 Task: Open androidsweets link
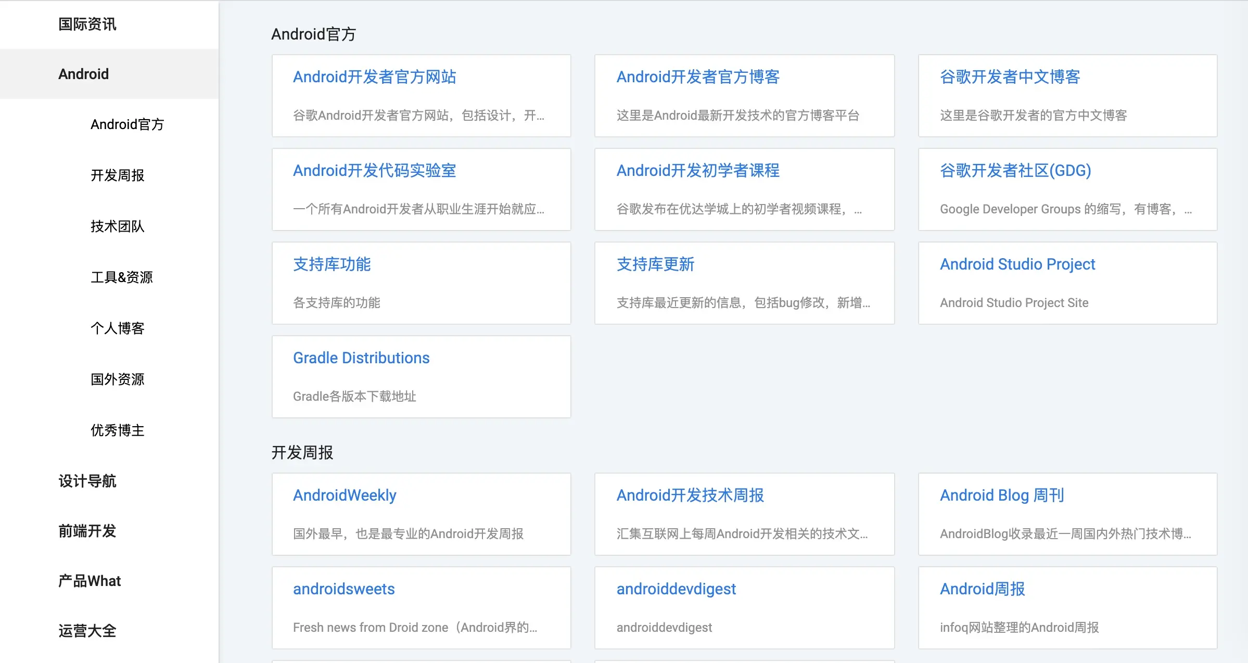[x=343, y=589]
